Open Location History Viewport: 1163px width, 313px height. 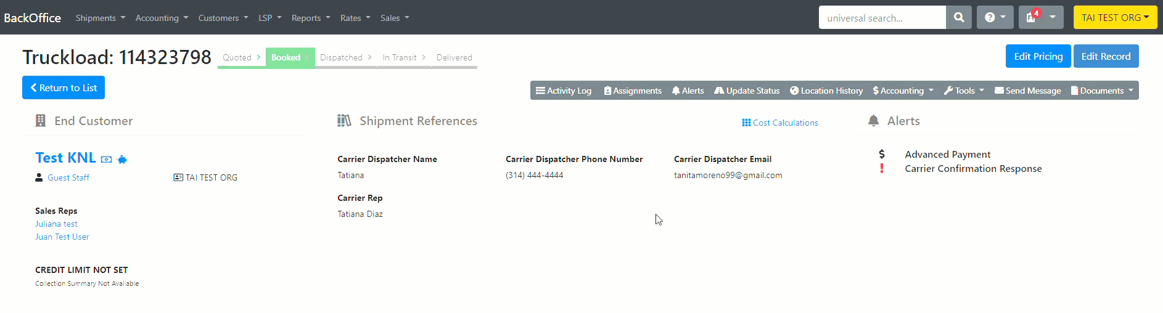pos(826,91)
